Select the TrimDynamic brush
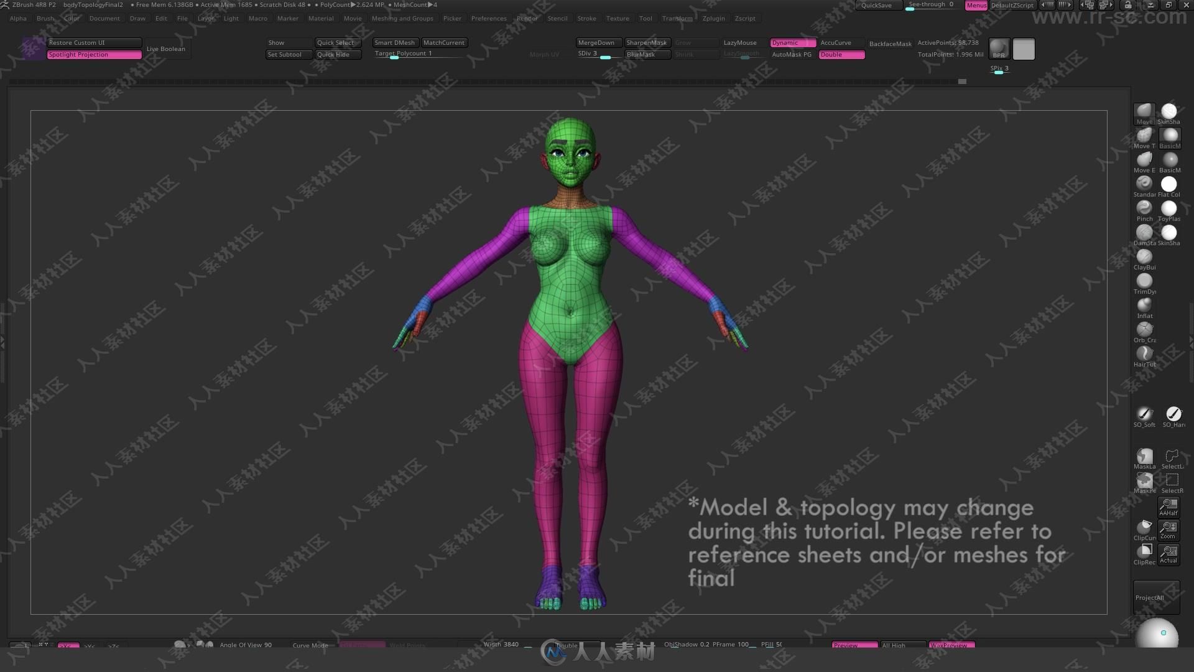The height and width of the screenshot is (672, 1194). point(1144,283)
